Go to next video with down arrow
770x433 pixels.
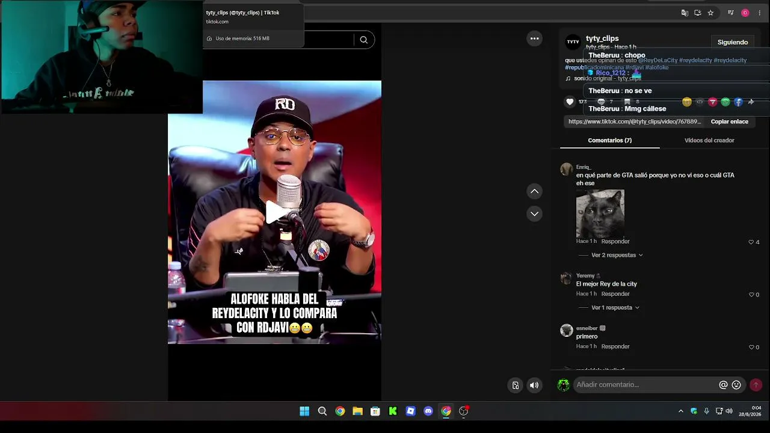[534, 213]
